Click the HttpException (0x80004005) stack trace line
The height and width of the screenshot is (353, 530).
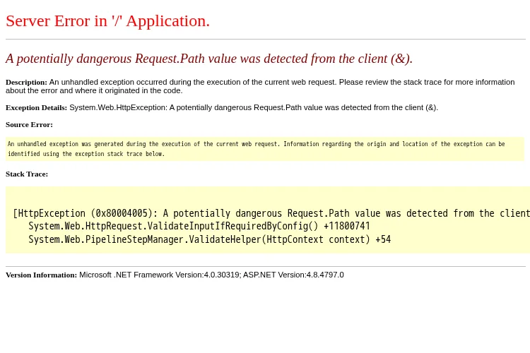click(271, 213)
